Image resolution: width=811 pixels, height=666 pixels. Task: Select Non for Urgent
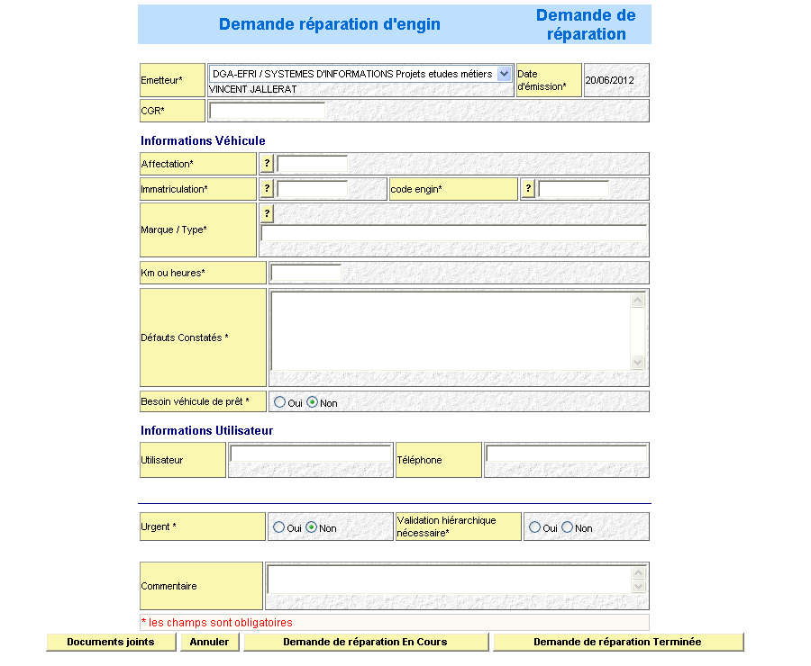[x=312, y=527]
